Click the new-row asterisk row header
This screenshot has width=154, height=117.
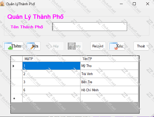pyautogui.click(x=17, y=98)
